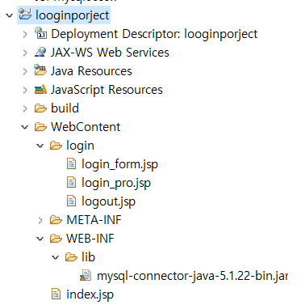Collapse the login folder
The width and height of the screenshot is (297, 305).
coord(40,146)
